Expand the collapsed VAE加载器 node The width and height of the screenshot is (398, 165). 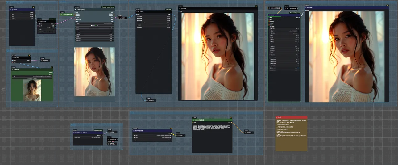(108, 139)
